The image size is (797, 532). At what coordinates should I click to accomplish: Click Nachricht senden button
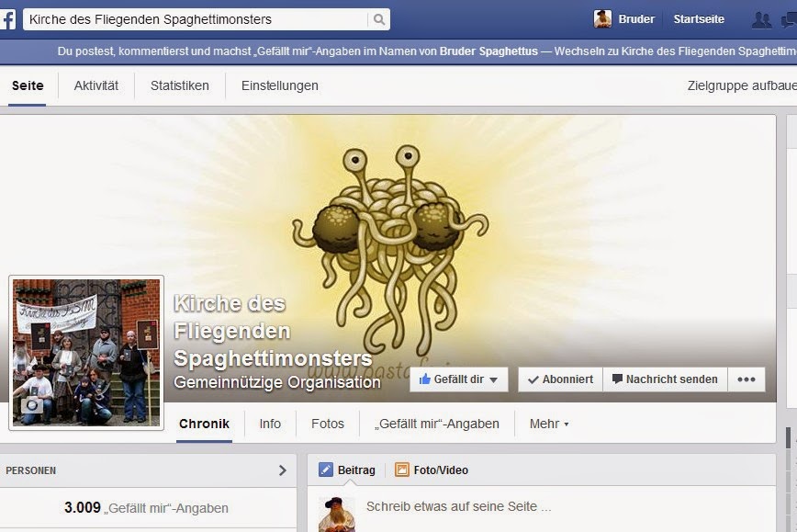click(665, 379)
